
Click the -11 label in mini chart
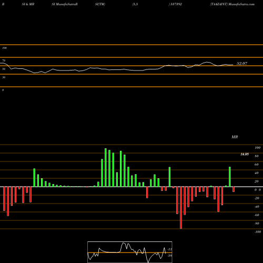click(x=169, y=249)
